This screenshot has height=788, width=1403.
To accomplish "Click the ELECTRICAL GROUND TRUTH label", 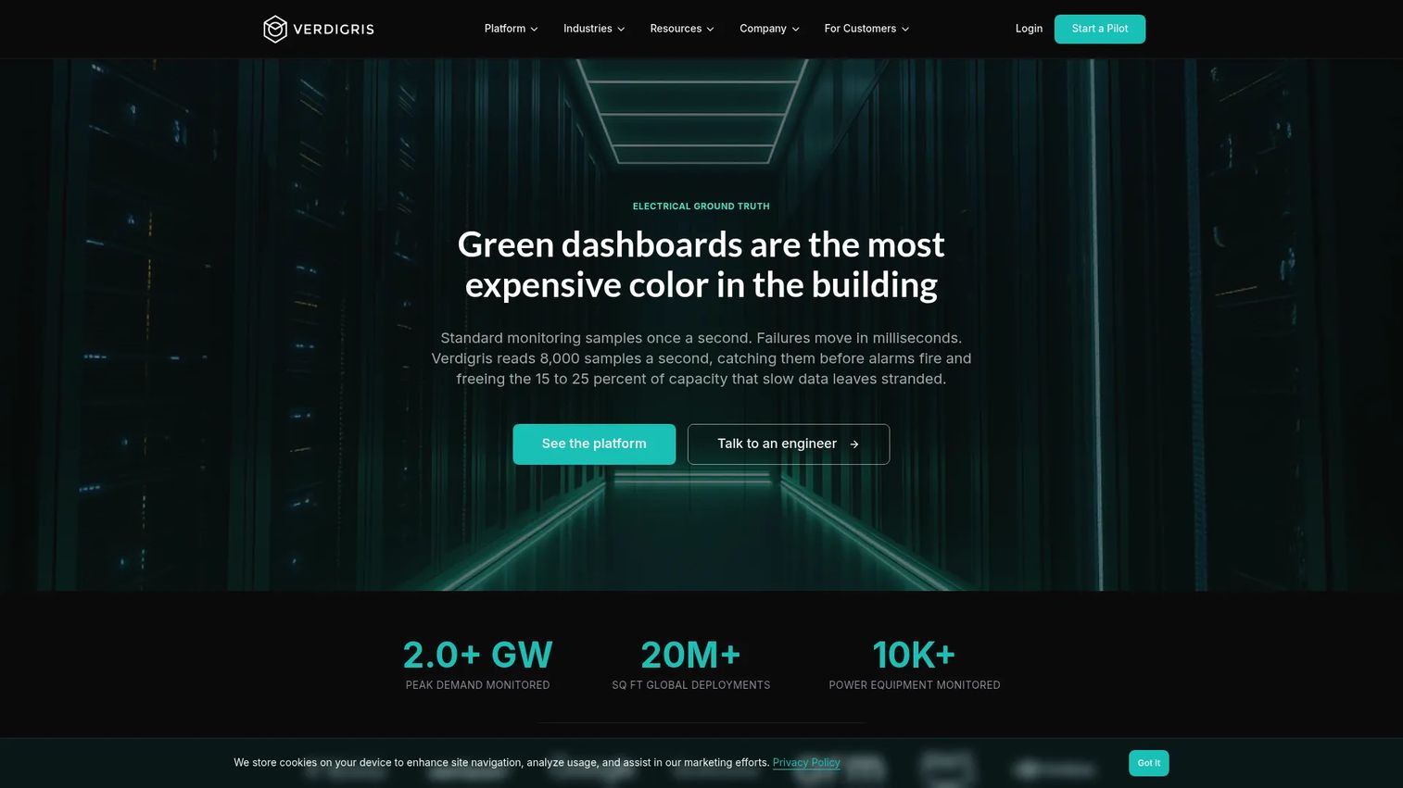I will pos(701,206).
